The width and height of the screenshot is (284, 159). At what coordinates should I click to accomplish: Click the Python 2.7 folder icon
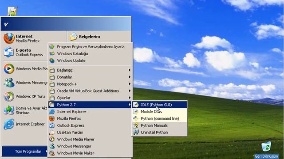52,105
